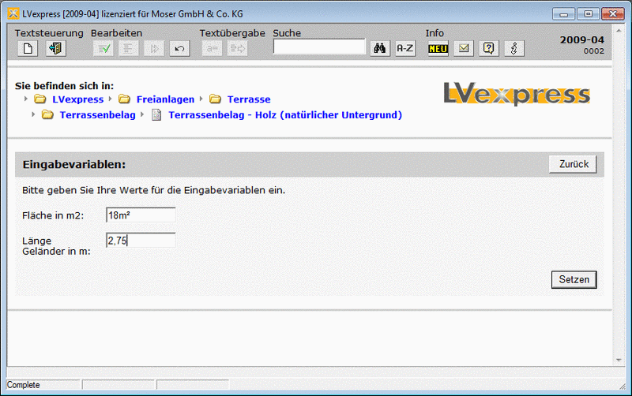Click the Suche search text field
This screenshot has width=632, height=396.
pos(319,47)
